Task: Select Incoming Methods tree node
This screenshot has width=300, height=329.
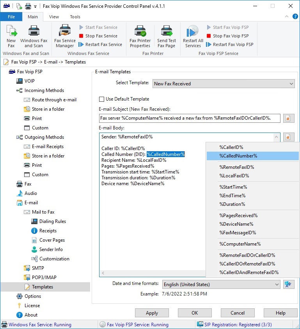Action: [x=40, y=90]
